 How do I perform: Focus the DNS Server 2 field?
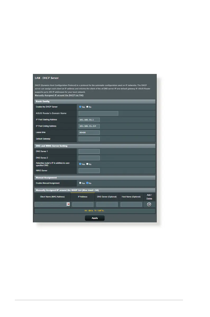(x=89, y=158)
